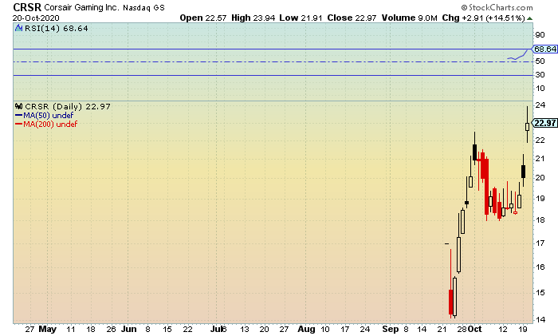The width and height of the screenshot is (558, 336).
Task: Click the 68.64 RSI value tag on right axis
Action: coord(544,49)
